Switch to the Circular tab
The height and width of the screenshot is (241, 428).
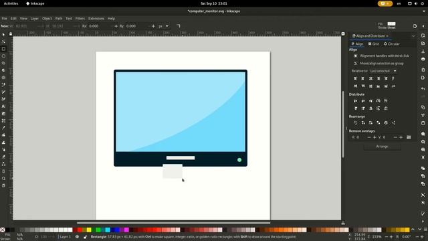tap(392, 44)
